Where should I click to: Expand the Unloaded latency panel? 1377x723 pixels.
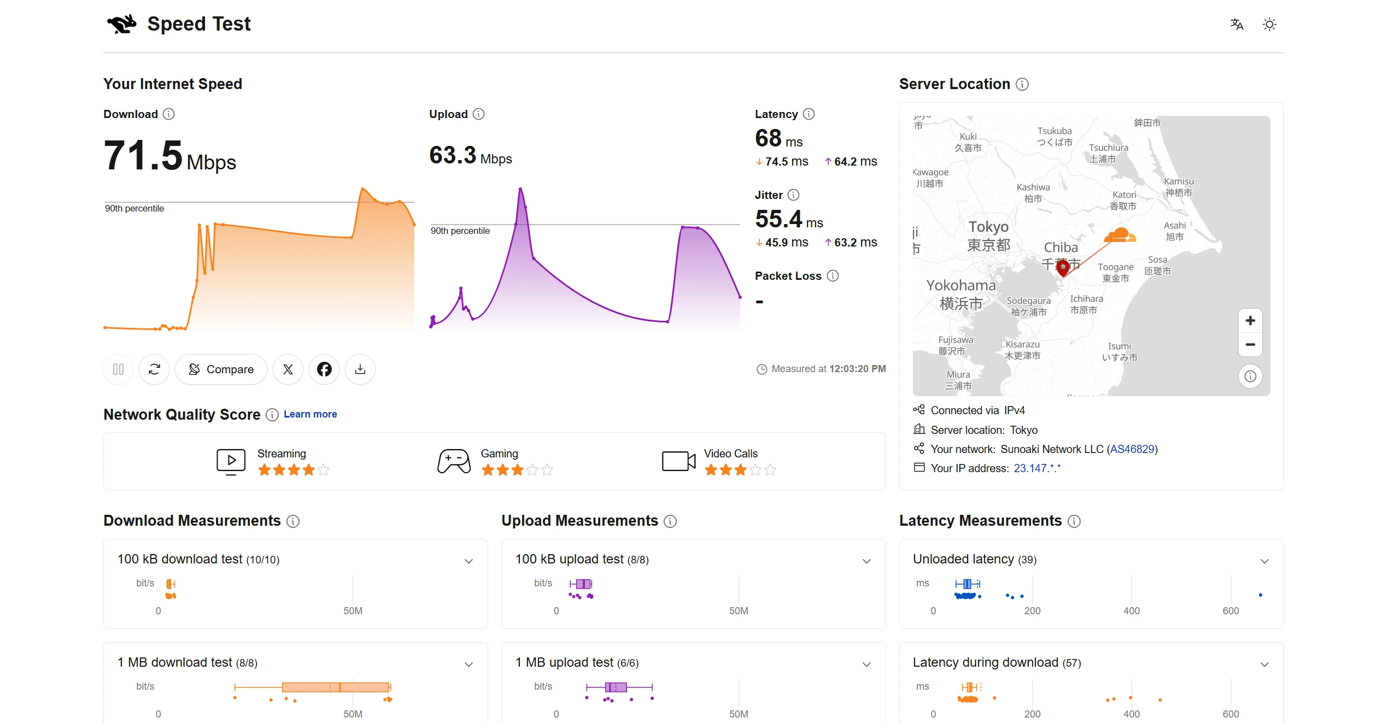[x=1264, y=561]
